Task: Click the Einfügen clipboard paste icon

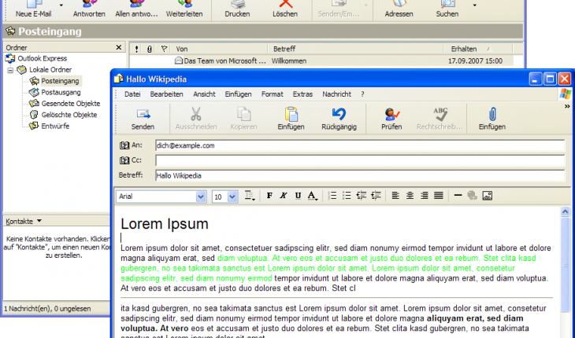Action: (291, 114)
